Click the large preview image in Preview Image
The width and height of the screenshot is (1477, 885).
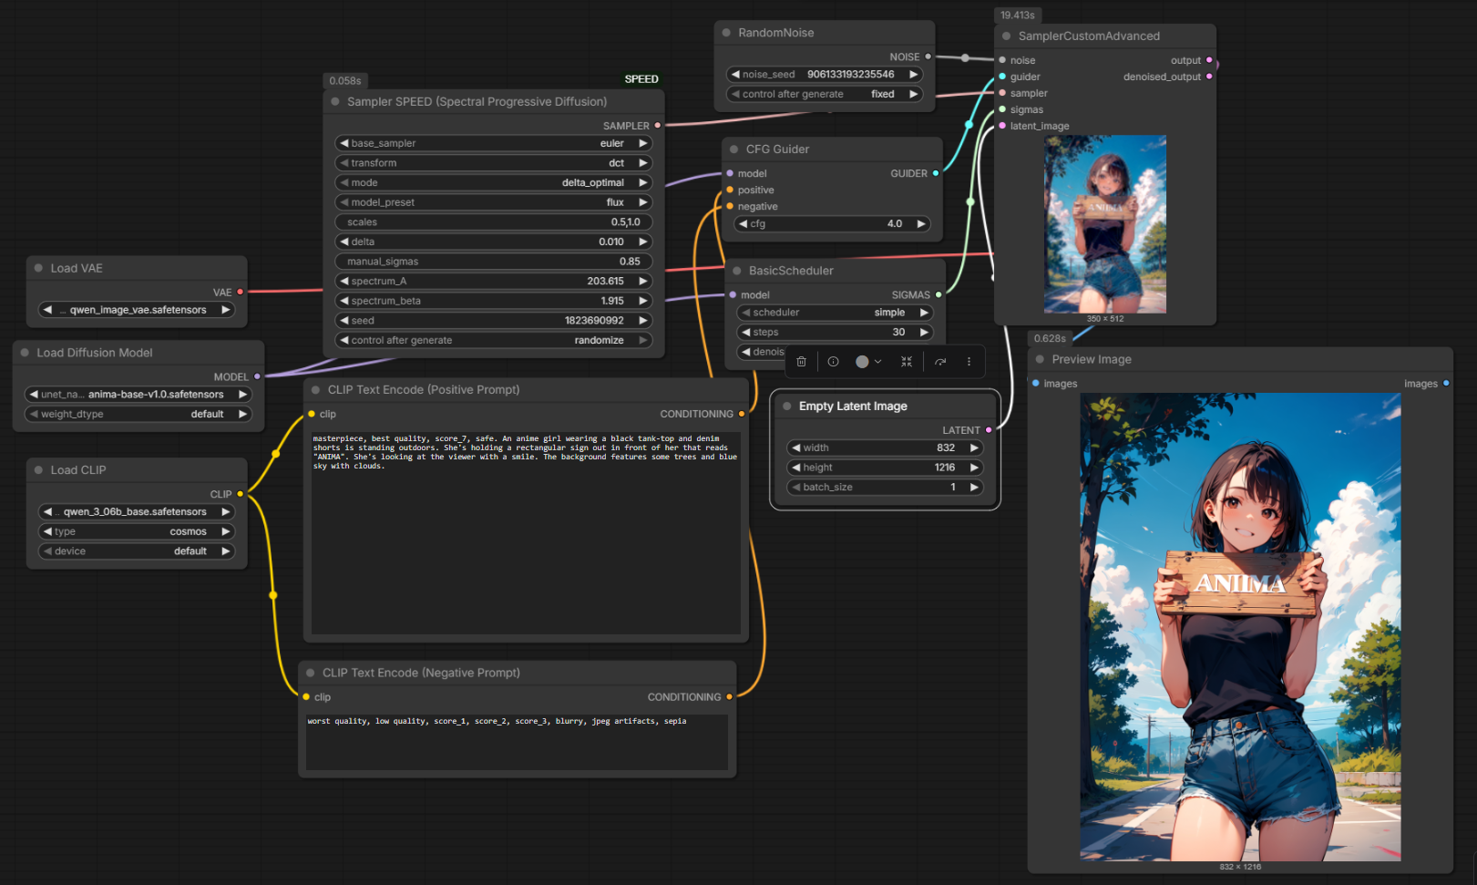[x=1240, y=627]
